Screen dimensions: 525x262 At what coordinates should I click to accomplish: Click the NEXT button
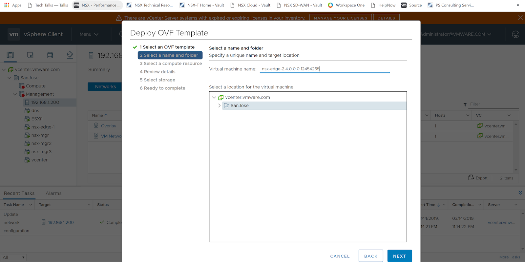click(x=399, y=256)
